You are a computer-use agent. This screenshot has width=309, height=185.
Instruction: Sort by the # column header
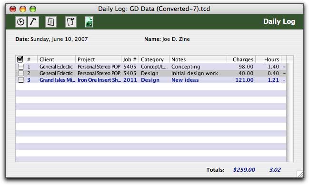coord(31,59)
